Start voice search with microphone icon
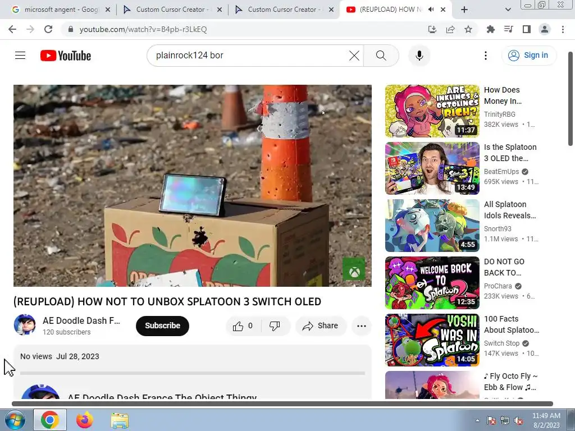Screen dimensions: 575x431 (419, 56)
